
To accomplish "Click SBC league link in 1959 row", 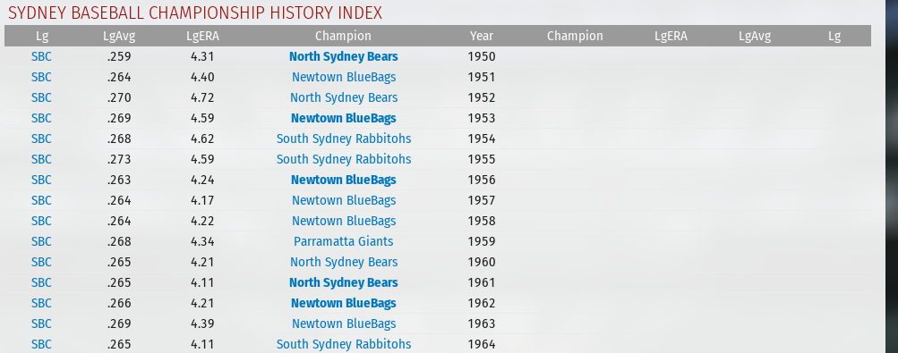I will [x=41, y=241].
